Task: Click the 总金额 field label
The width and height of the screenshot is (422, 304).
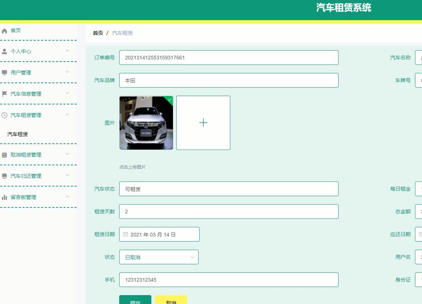Action: tap(403, 211)
